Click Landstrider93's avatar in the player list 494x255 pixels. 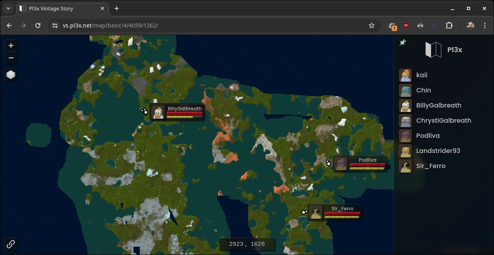406,151
